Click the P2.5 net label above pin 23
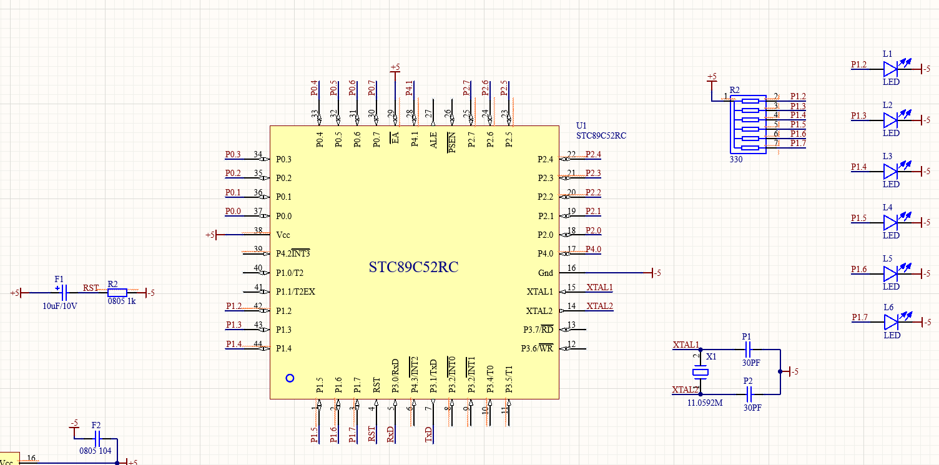The image size is (939, 465). tap(504, 88)
